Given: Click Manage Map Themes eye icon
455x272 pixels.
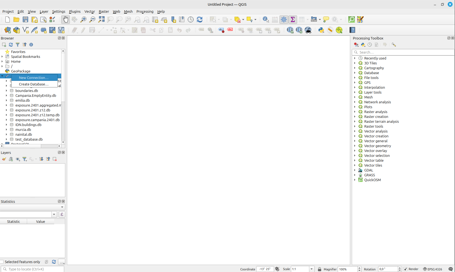Looking at the screenshot, I should click(x=18, y=159).
